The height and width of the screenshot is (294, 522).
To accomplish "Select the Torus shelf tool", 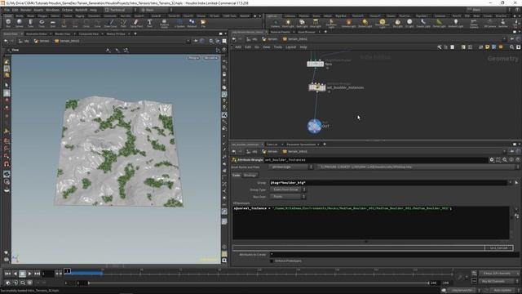I will point(42,23).
